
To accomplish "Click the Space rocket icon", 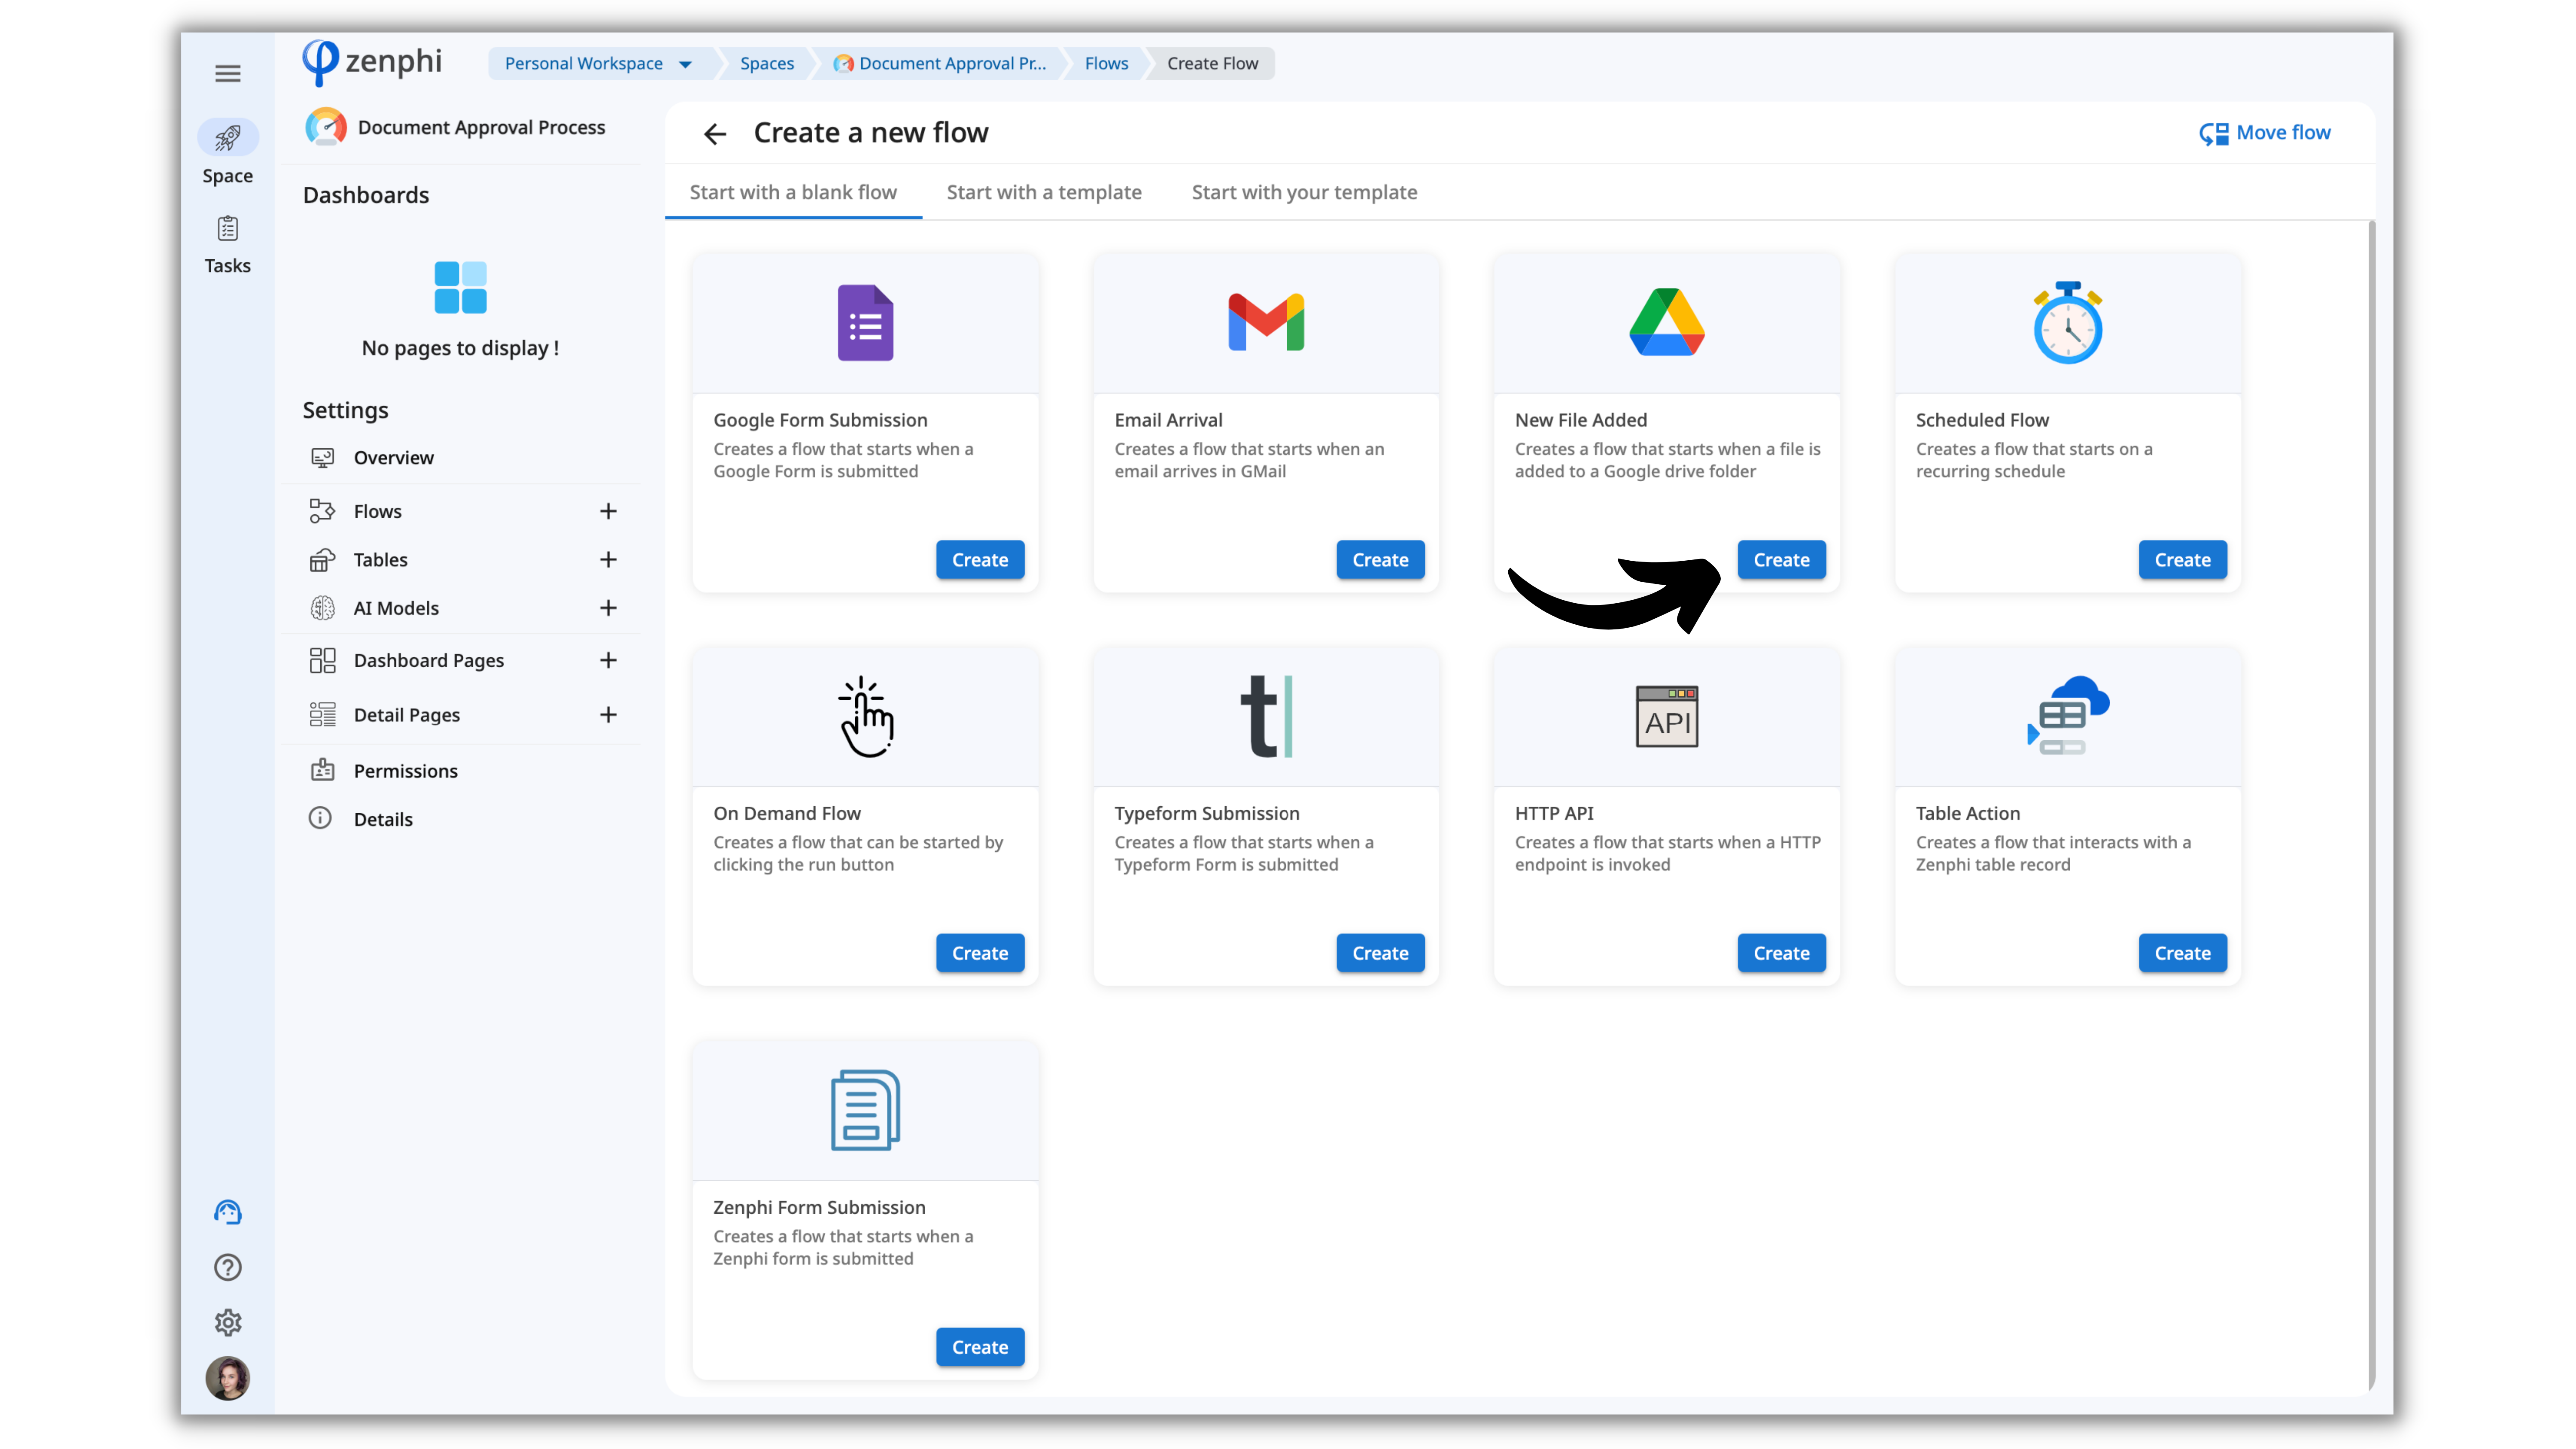I will (x=228, y=138).
